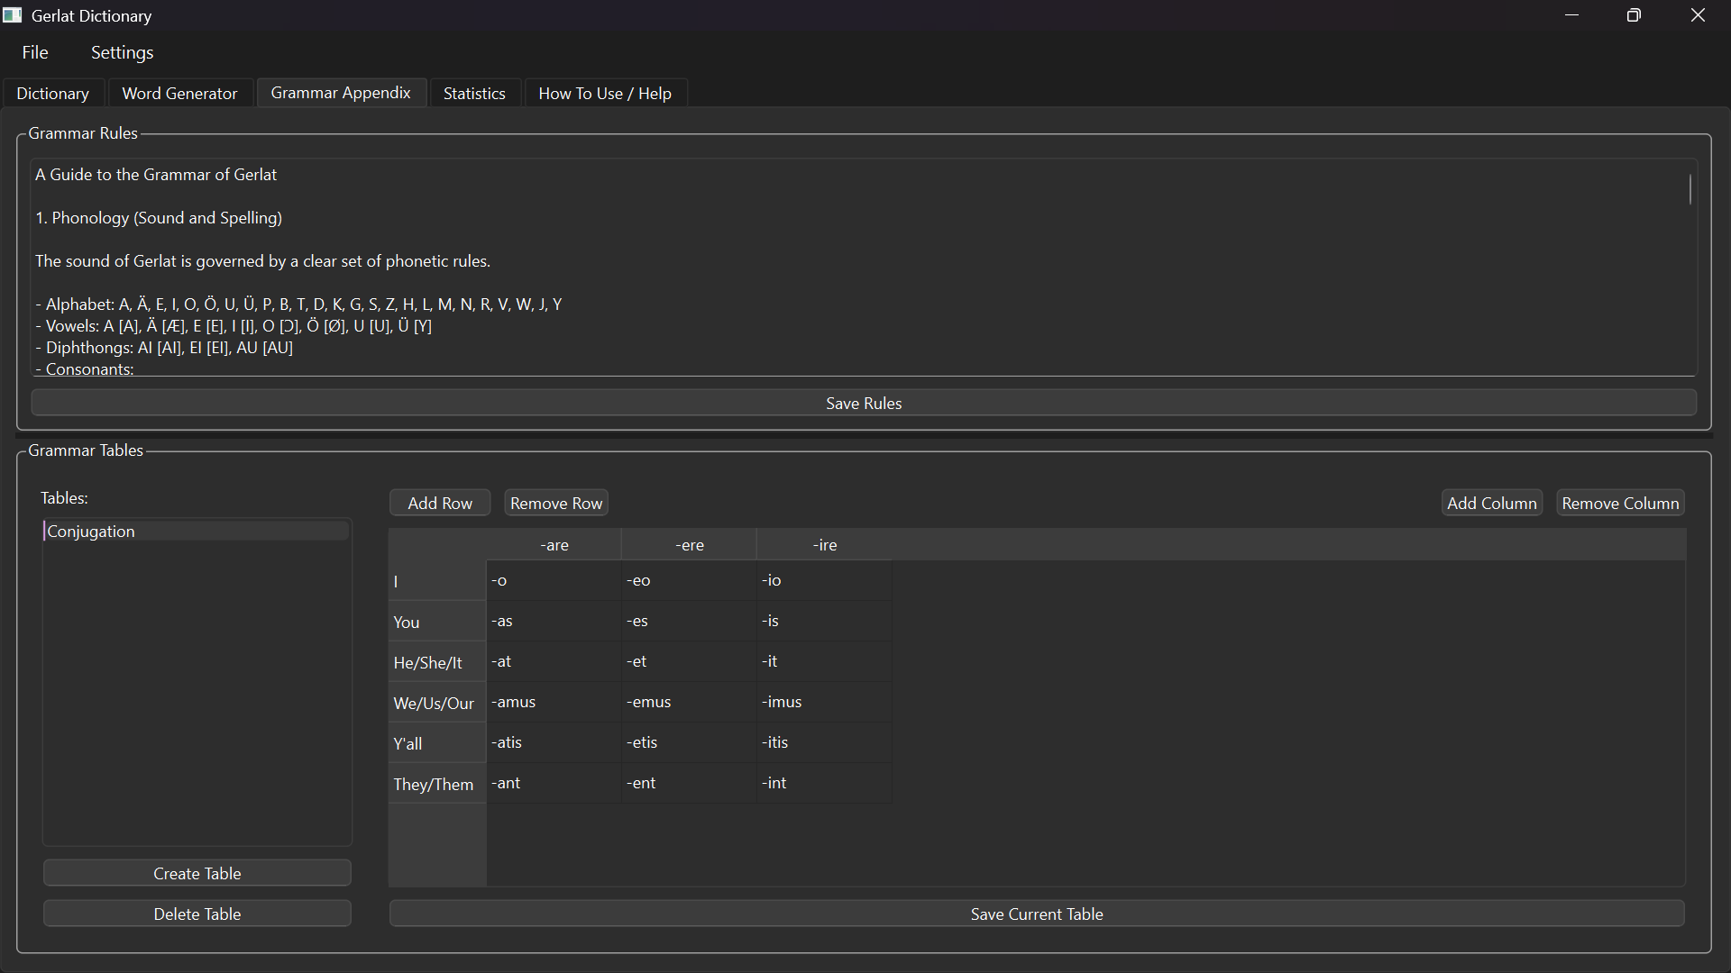
Task: Click the Delete Table button
Action: point(197,914)
